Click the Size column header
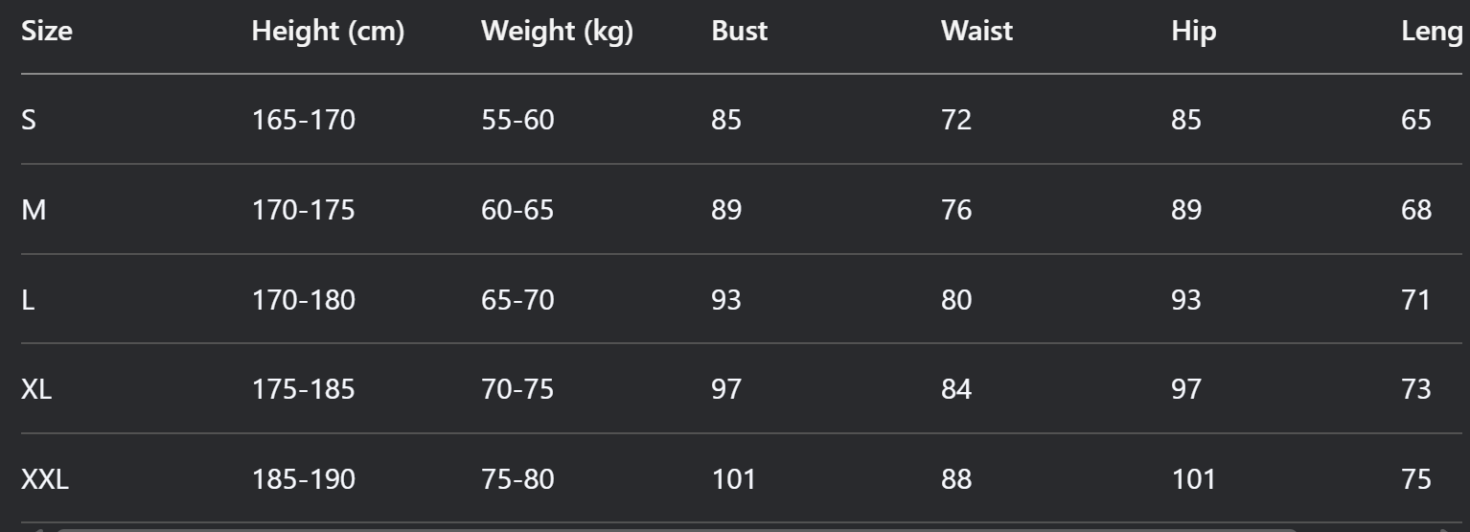 click(x=47, y=32)
